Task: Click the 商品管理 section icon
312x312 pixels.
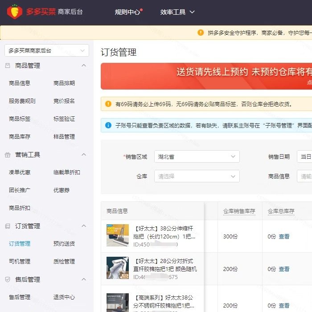Action: [8, 66]
